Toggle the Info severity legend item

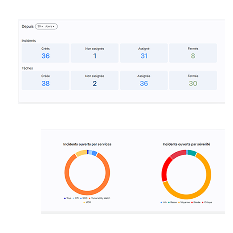[164, 202]
